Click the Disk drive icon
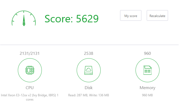The width and height of the screenshot is (180, 108). (88, 70)
